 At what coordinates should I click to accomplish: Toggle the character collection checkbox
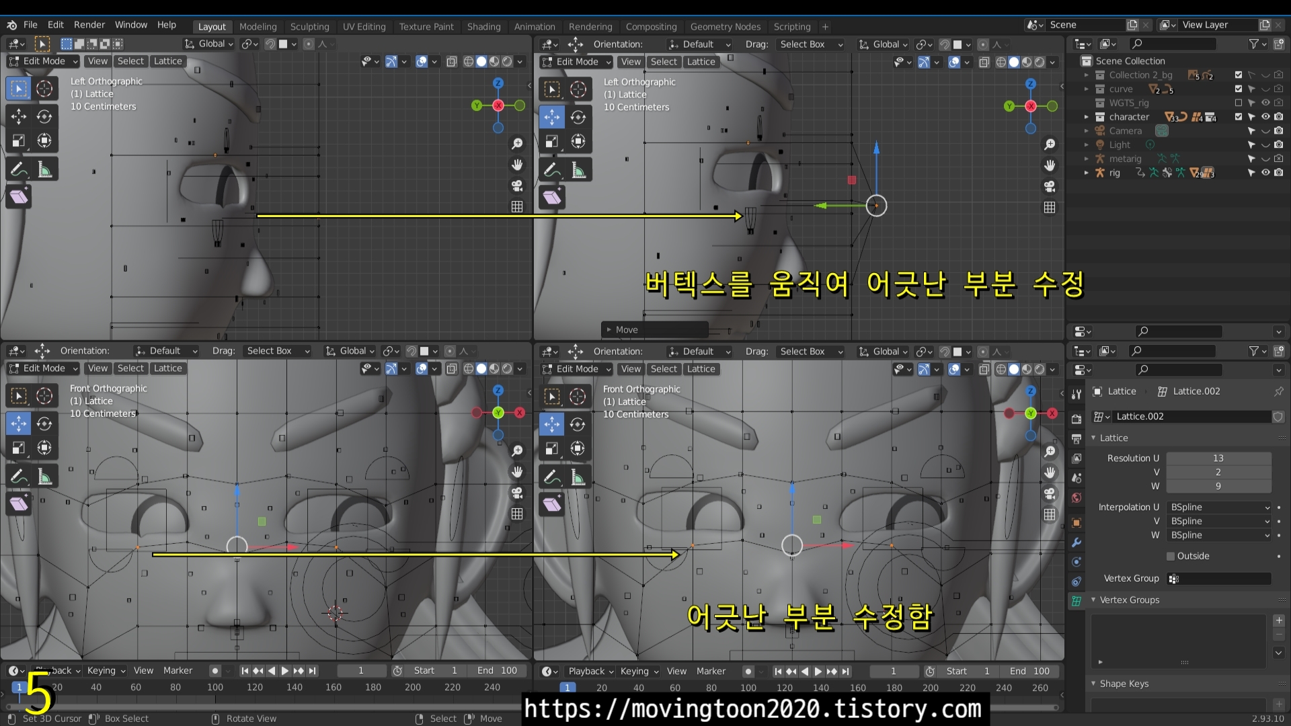(x=1239, y=117)
